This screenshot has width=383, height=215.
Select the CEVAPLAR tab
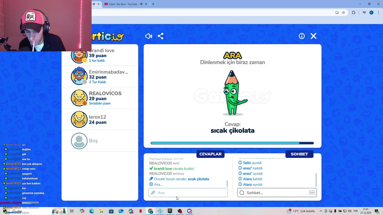pyautogui.click(x=210, y=154)
